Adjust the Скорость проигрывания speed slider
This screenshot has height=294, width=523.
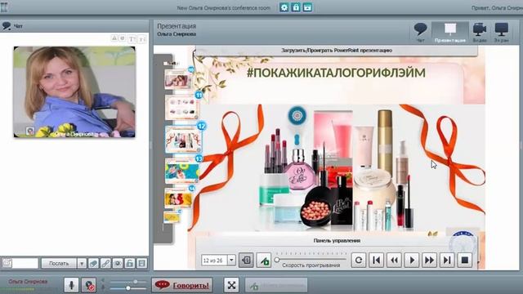[x=311, y=260]
